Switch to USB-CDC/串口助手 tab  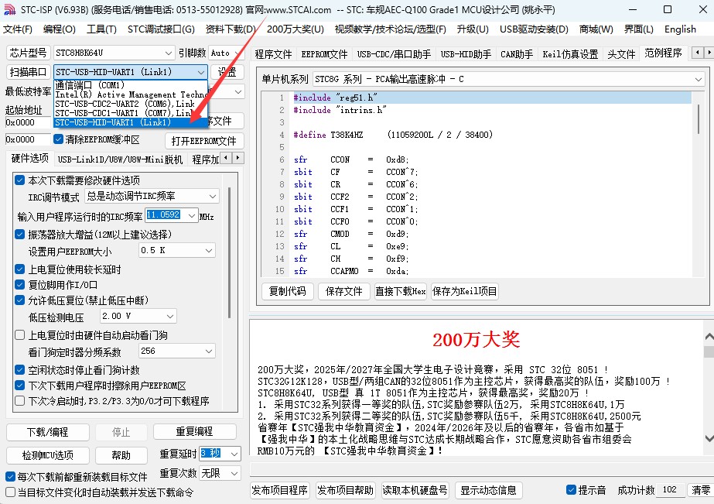394,54
